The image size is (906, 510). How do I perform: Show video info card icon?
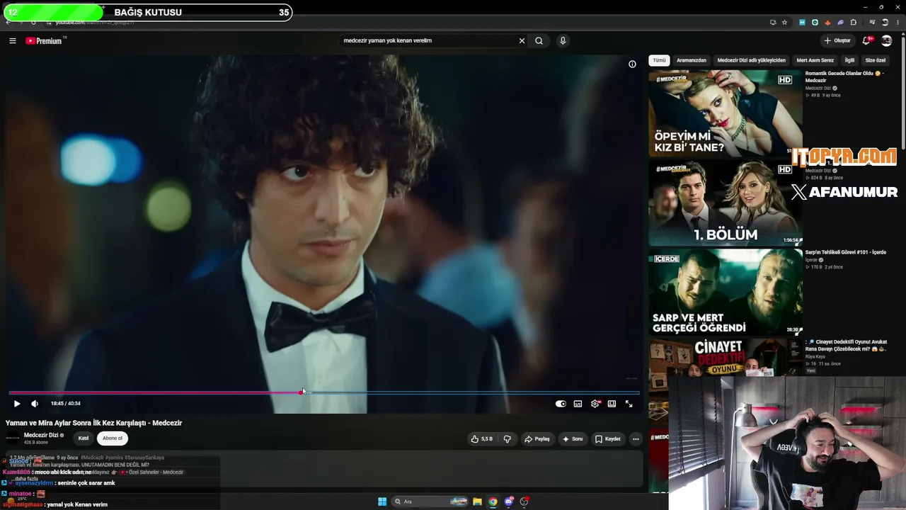point(632,64)
